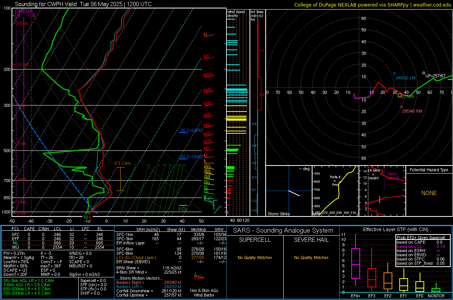Image resolution: width=453 pixels, height=300 pixels.
Task: Click the Bunkers Right = 295/40 kt line
Action: pyautogui.click(x=149, y=282)
